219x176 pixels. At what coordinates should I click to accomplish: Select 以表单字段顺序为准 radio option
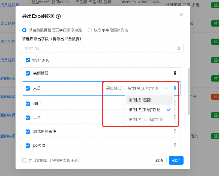tap(90, 30)
